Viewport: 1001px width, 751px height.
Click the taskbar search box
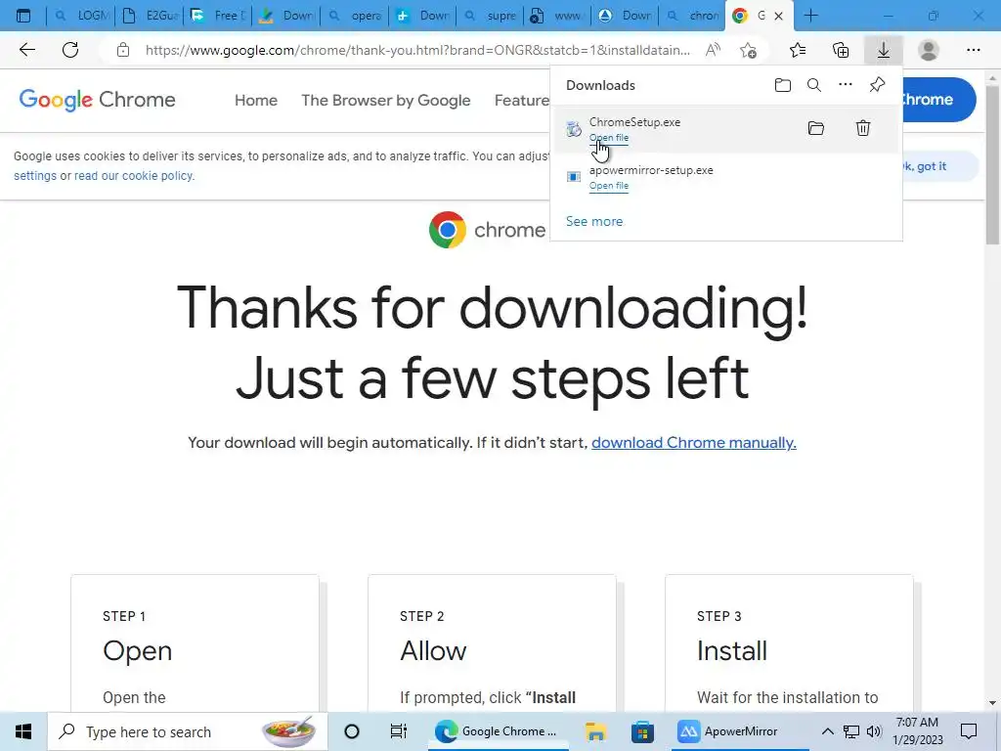188,731
